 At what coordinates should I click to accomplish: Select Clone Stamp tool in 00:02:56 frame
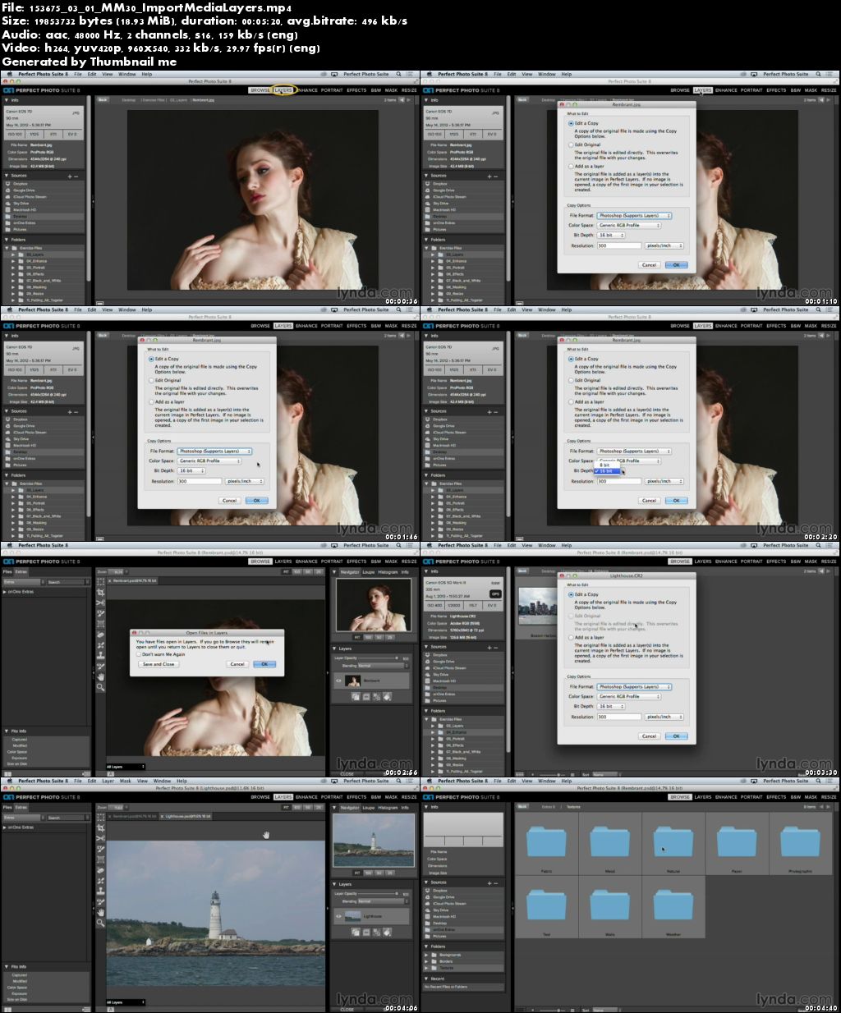(100, 655)
